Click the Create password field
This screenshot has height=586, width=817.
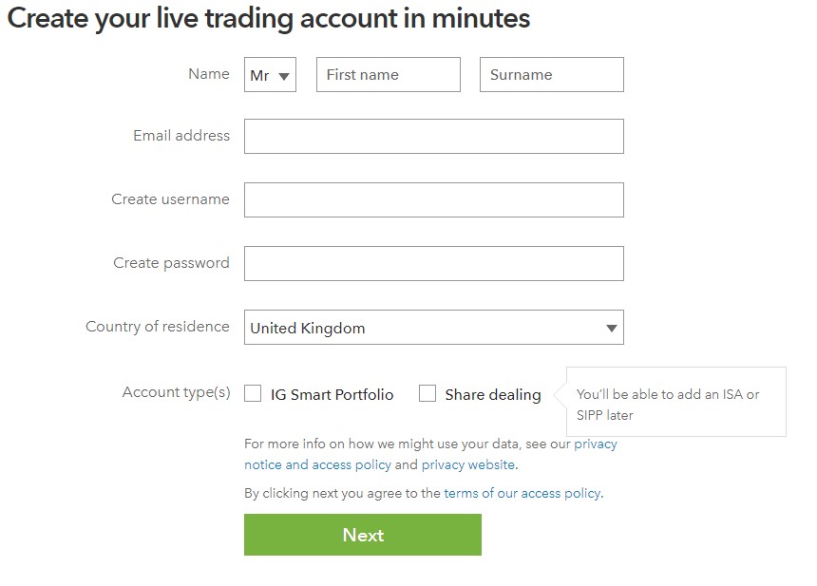433,263
